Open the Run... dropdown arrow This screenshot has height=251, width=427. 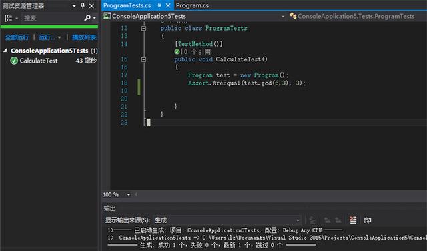[x=59, y=37]
